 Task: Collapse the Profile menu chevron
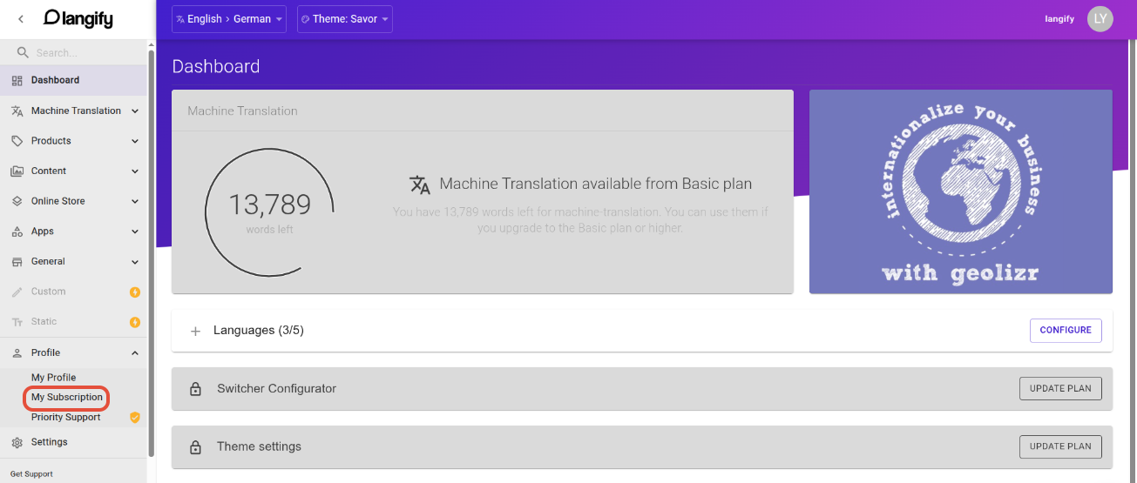point(135,352)
